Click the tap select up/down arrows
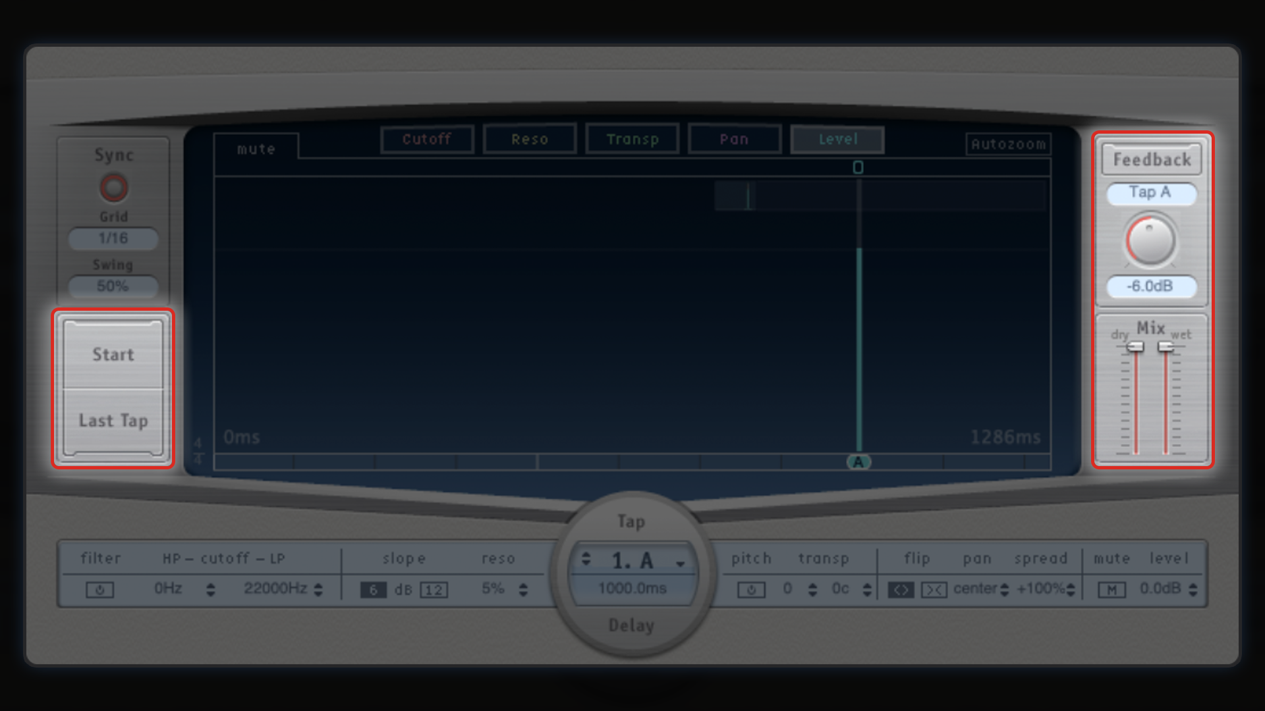This screenshot has width=1265, height=711. (586, 560)
